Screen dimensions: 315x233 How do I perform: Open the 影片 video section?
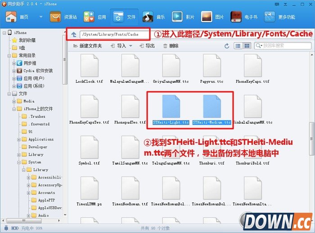183,17
